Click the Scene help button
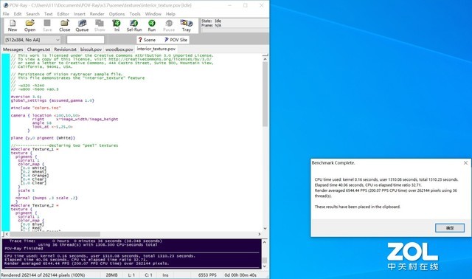The width and height of the screenshot is (472, 279). tap(147, 40)
